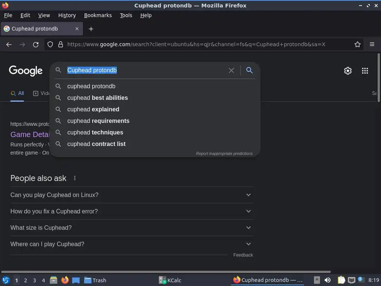Open the Tools menu
Image resolution: width=381 pixels, height=286 pixels.
tap(126, 15)
